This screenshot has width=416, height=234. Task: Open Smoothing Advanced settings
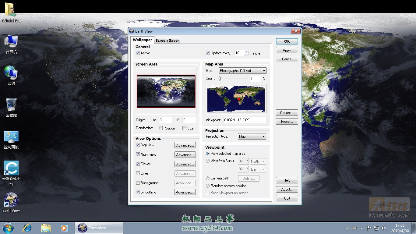click(x=185, y=192)
